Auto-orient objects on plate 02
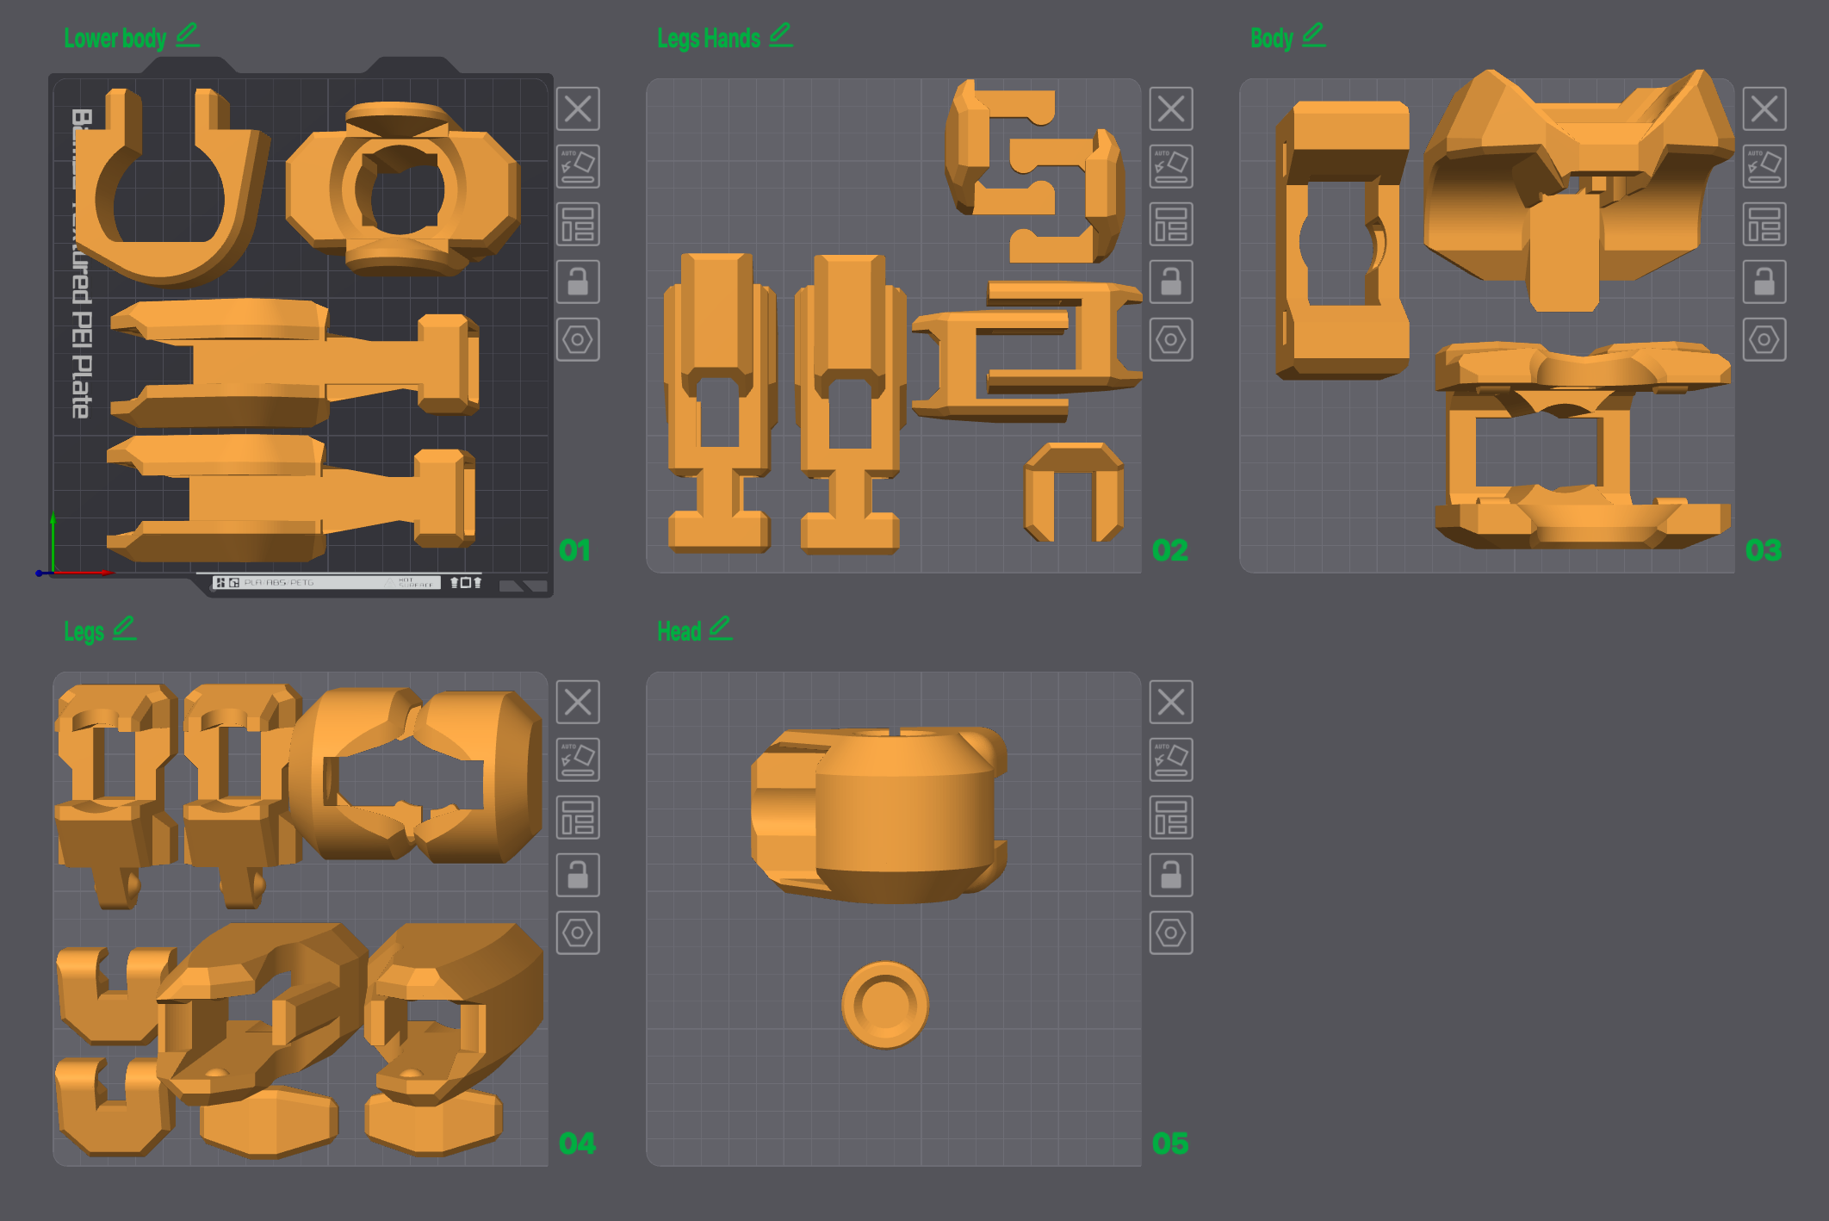 point(1171,167)
